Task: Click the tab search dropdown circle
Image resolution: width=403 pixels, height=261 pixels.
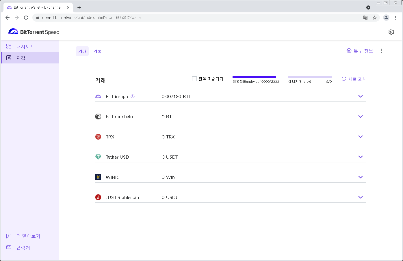Action: [368, 7]
